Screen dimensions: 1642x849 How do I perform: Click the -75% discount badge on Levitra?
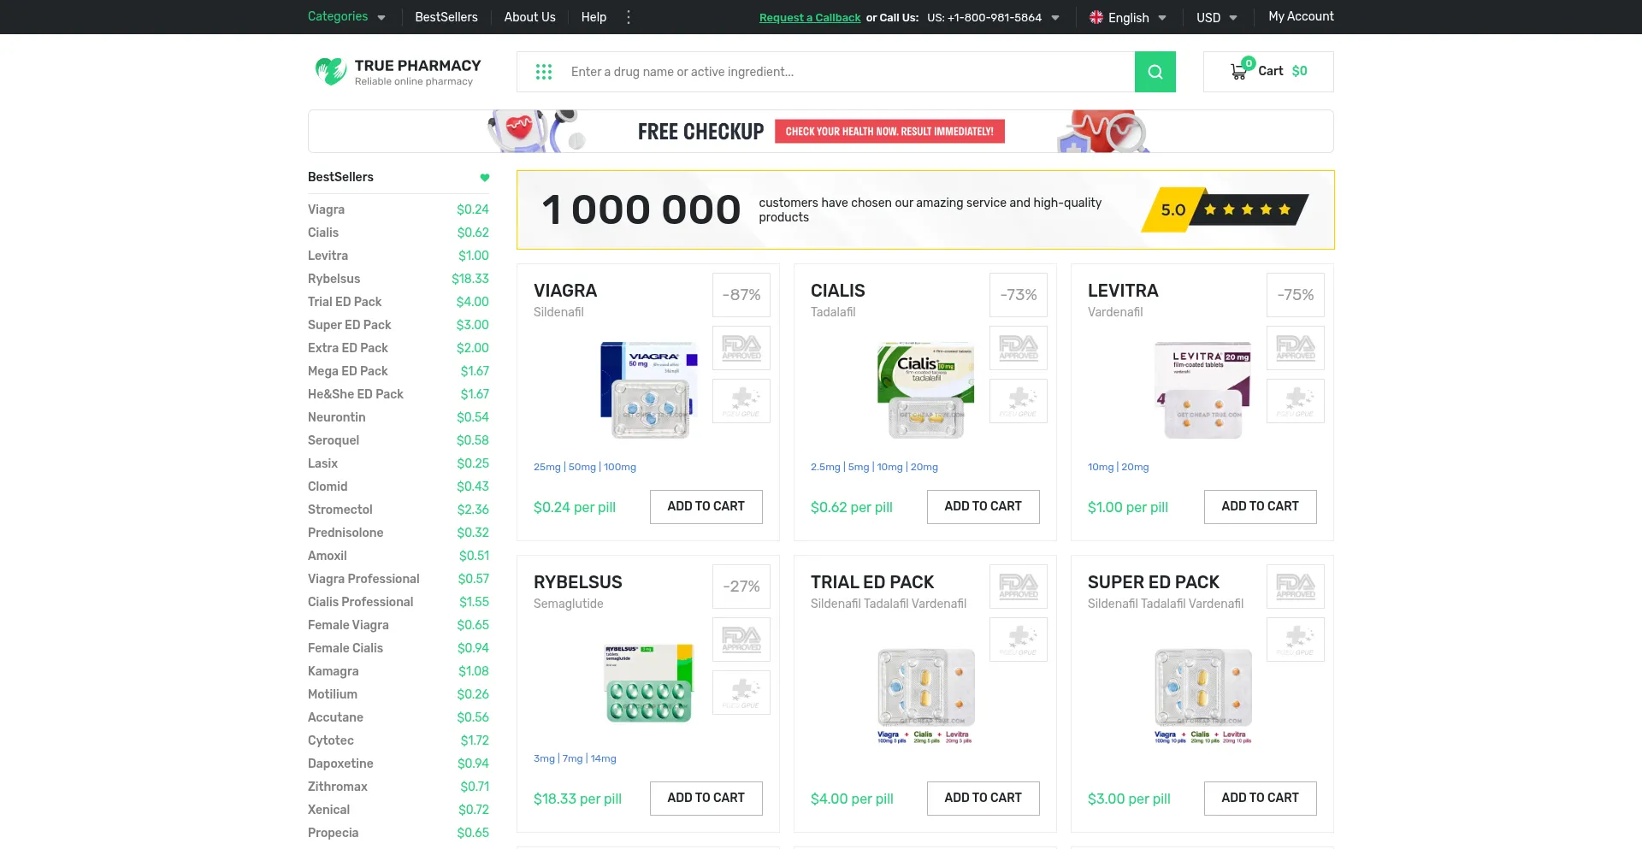pyautogui.click(x=1296, y=295)
